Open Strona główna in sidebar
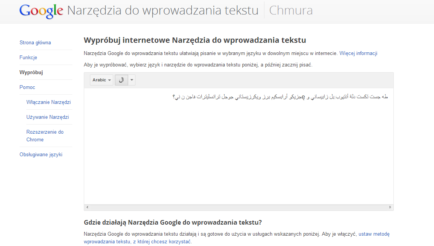This screenshot has height=246, width=434. pyautogui.click(x=35, y=42)
